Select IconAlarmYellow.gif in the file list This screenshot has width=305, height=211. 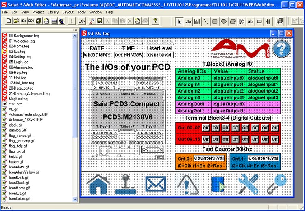click(x=24, y=172)
